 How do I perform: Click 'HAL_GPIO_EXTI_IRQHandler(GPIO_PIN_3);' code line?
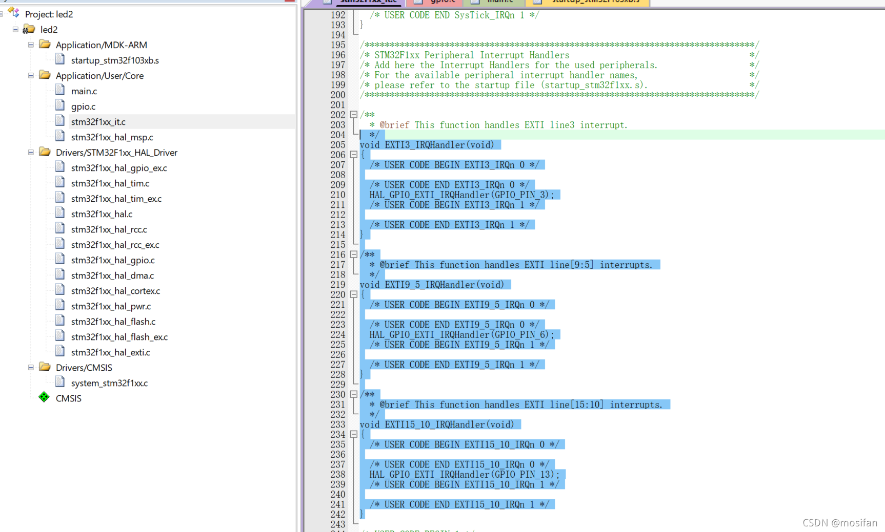tap(461, 195)
